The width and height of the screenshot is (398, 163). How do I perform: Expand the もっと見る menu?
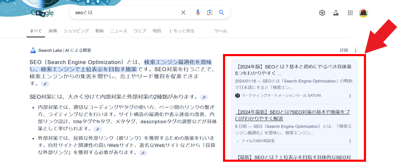coord(182,31)
